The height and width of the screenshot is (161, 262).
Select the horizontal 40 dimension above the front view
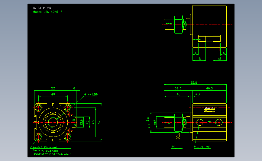(x=53, y=94)
